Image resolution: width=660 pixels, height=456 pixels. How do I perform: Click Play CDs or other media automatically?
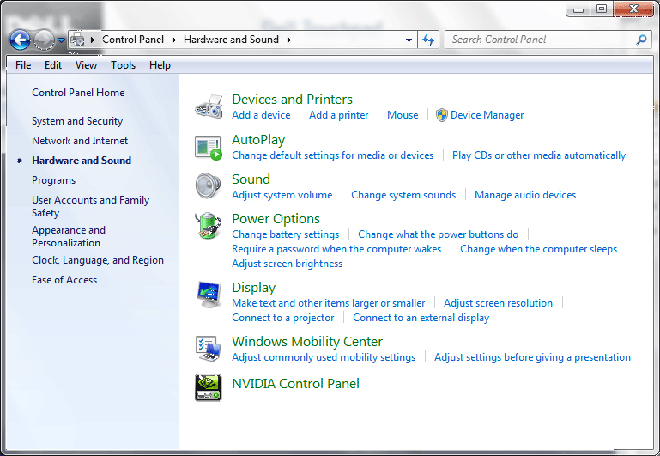[x=539, y=155]
